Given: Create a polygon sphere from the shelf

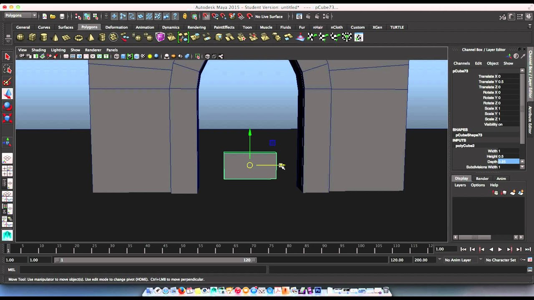Looking at the screenshot, I should click(x=20, y=37).
